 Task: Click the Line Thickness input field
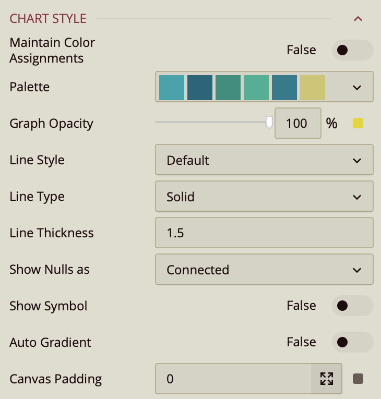pos(264,233)
